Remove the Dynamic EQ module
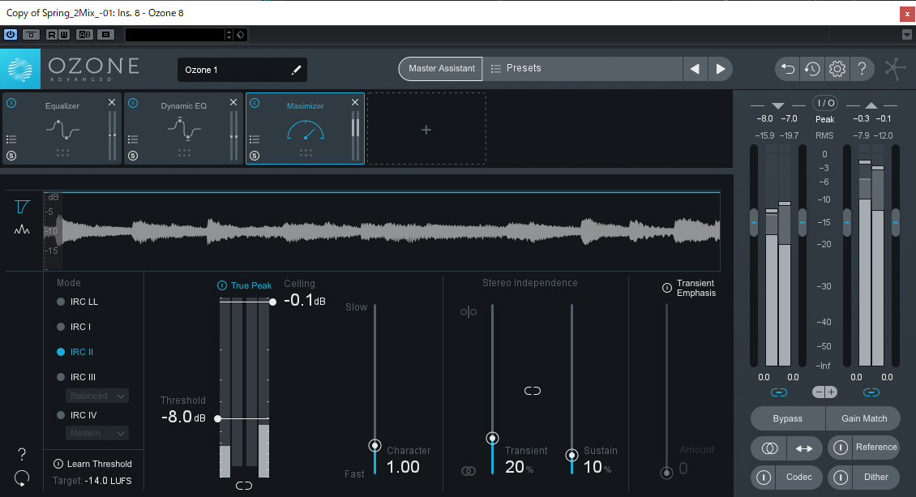 (233, 102)
